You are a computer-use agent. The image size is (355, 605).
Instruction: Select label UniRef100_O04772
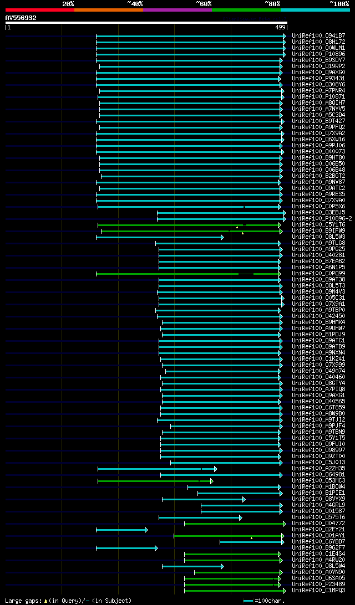[319, 524]
